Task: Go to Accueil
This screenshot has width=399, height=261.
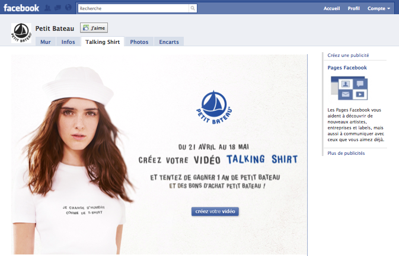Action: click(x=331, y=8)
